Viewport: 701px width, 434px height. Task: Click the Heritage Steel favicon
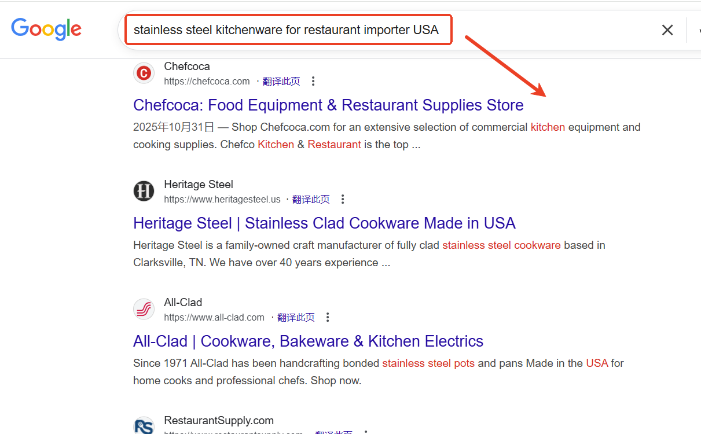point(144,192)
